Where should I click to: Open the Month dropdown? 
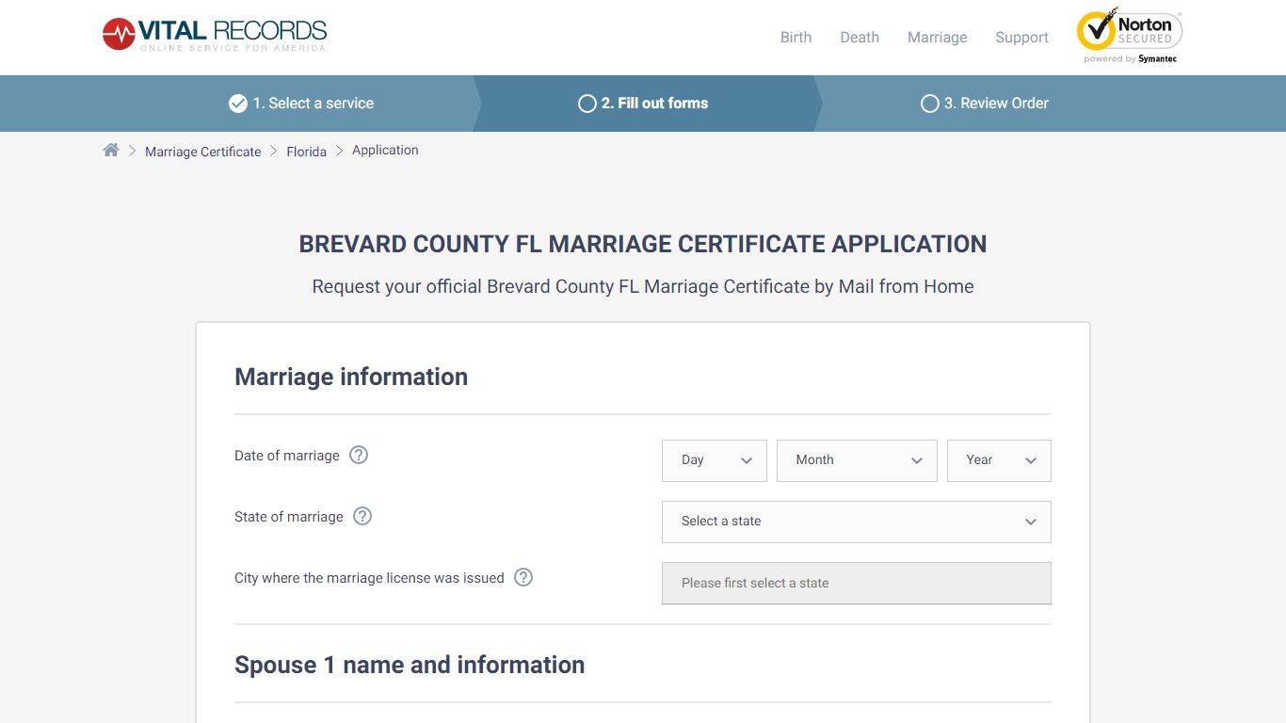point(857,460)
